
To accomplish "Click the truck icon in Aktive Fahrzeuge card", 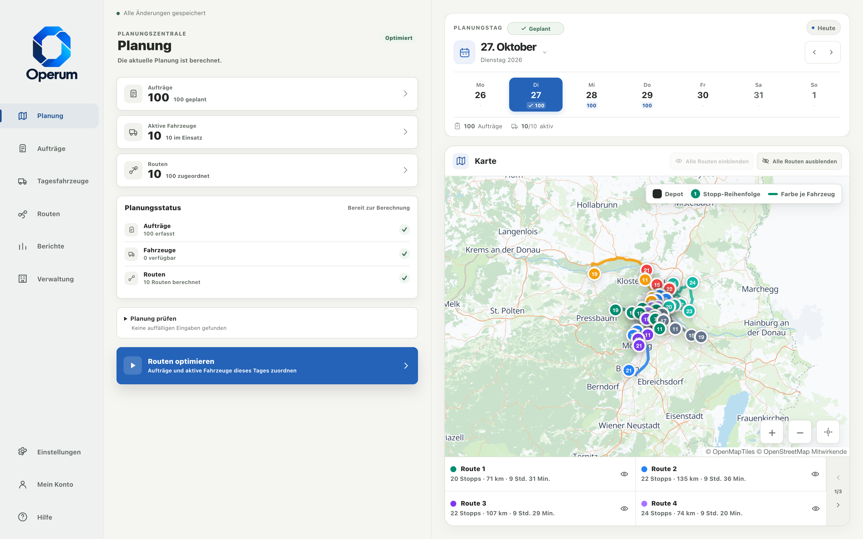I will [133, 132].
